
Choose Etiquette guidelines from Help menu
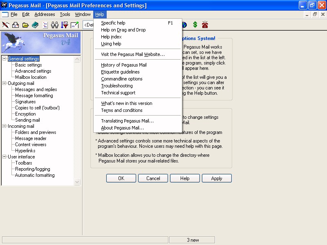click(138, 72)
